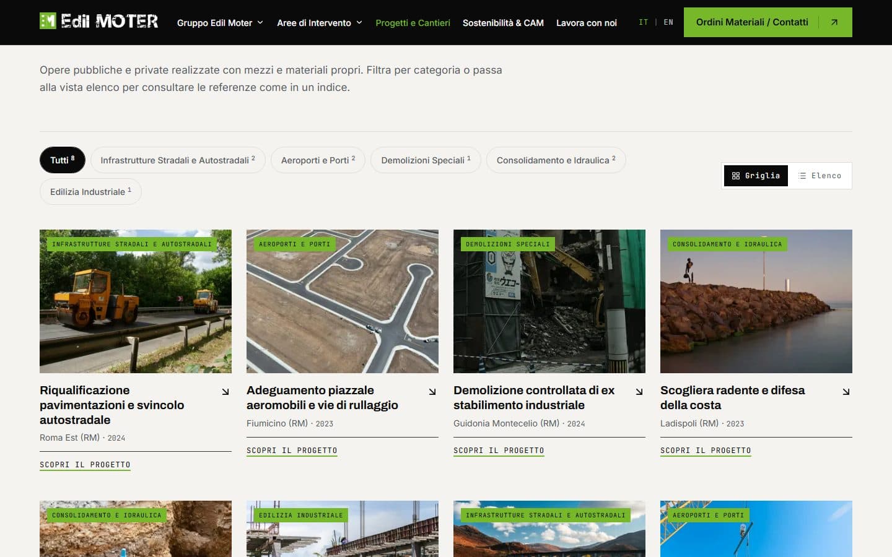892x557 pixels.
Task: Filter by Demolizioni Speciali
Action: [426, 160]
